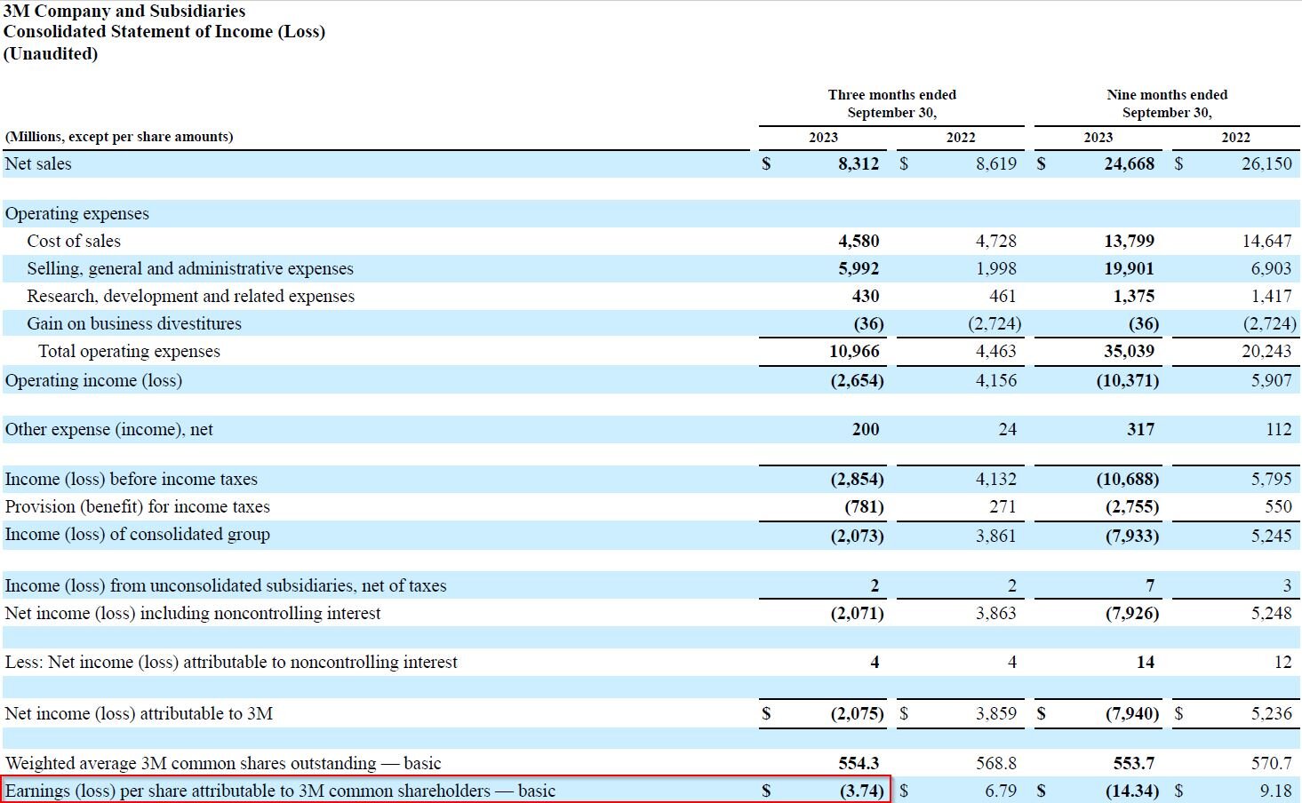Click operating income value 4,156
The image size is (1302, 803).
click(x=995, y=380)
